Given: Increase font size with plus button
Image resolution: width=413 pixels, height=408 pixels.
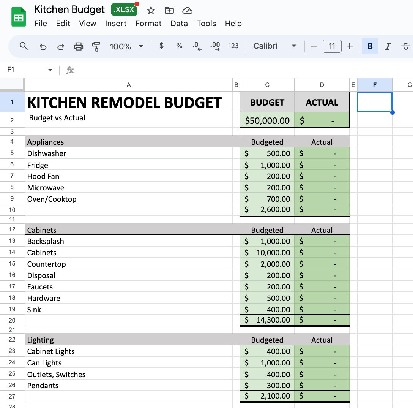Looking at the screenshot, I should pyautogui.click(x=350, y=46).
